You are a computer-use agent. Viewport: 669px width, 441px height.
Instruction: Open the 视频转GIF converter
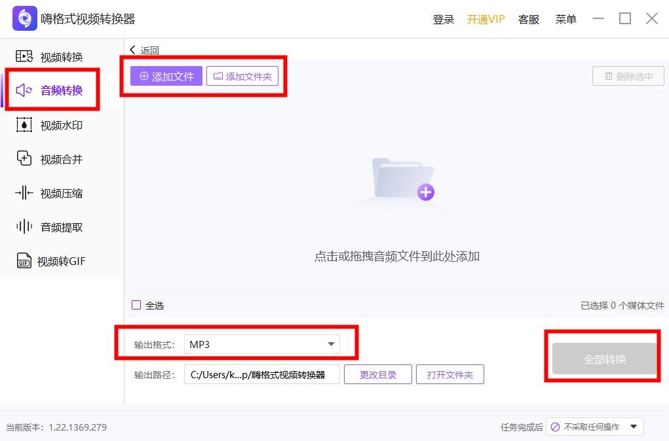(x=46, y=261)
